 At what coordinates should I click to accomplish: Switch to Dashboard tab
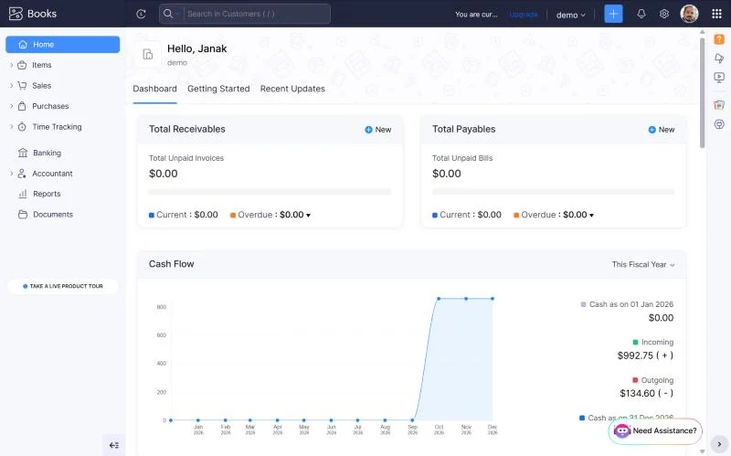[154, 89]
